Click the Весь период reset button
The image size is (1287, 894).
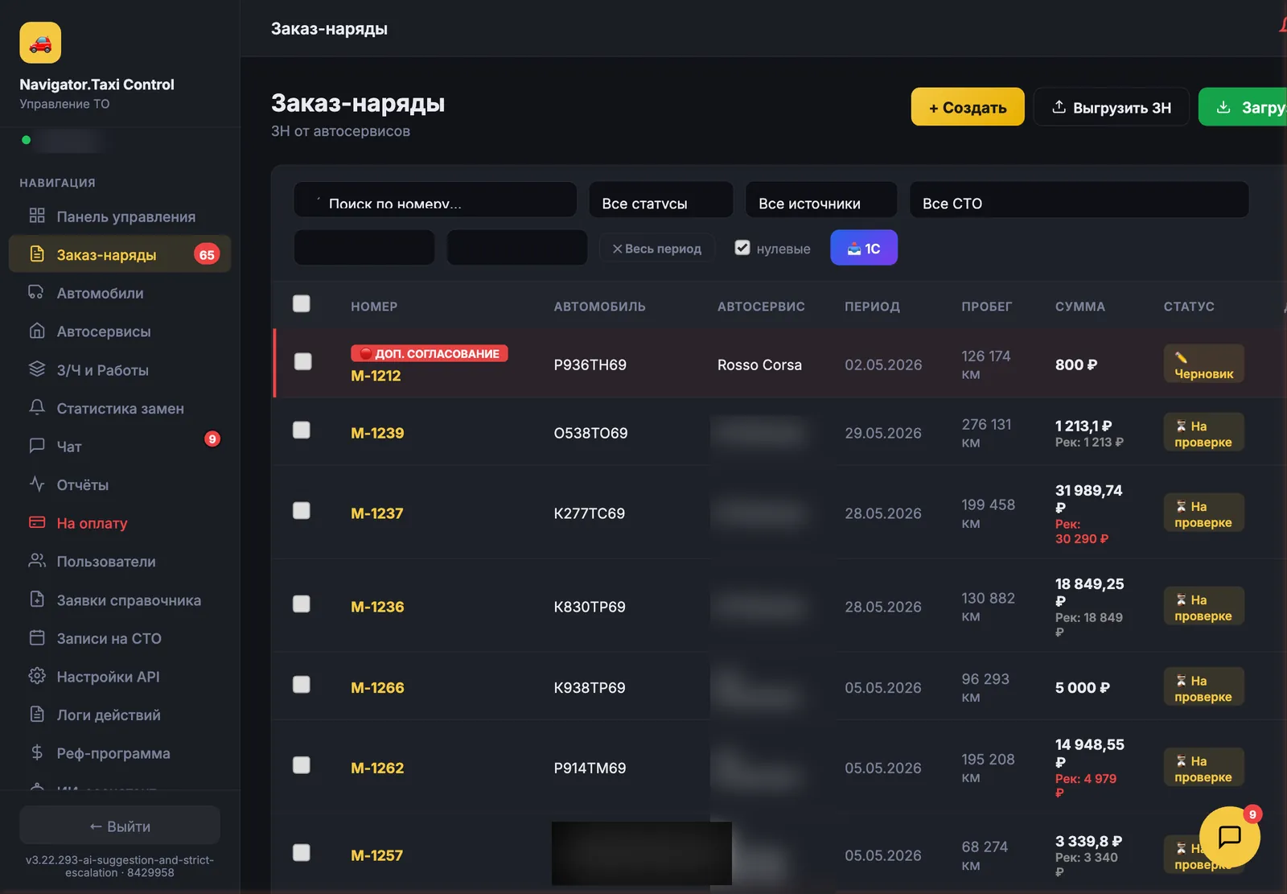(x=657, y=249)
